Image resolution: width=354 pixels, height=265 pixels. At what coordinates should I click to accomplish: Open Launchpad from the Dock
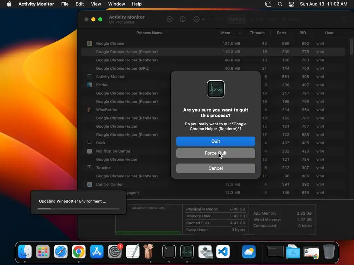tap(43, 252)
